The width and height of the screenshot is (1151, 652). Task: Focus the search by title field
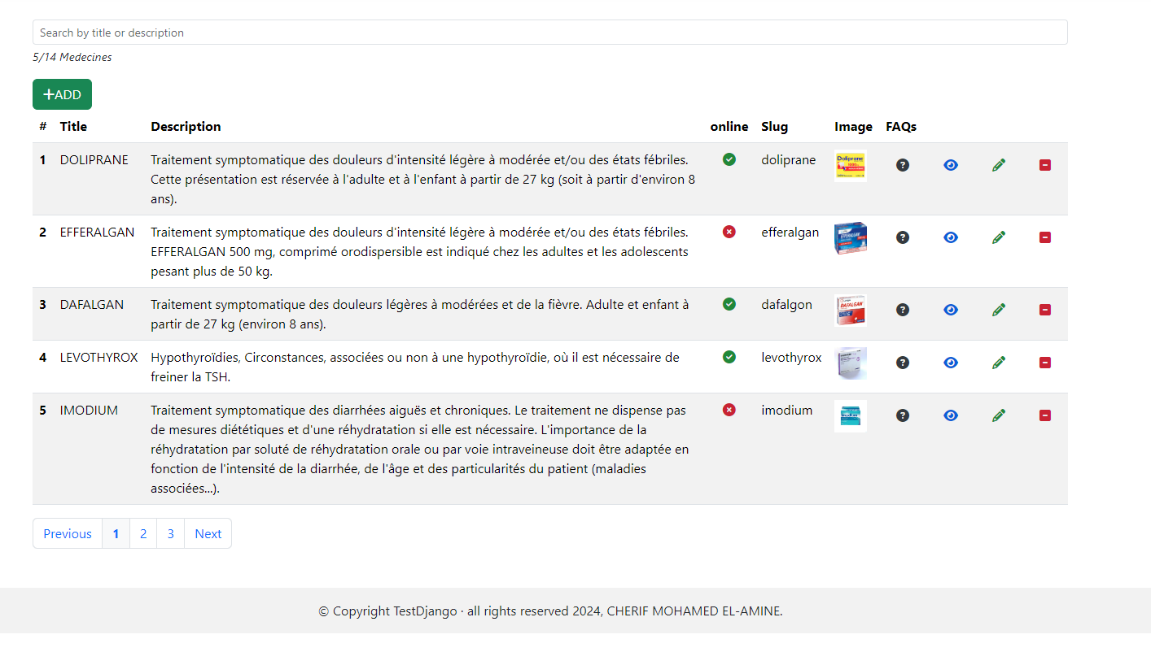tap(549, 33)
